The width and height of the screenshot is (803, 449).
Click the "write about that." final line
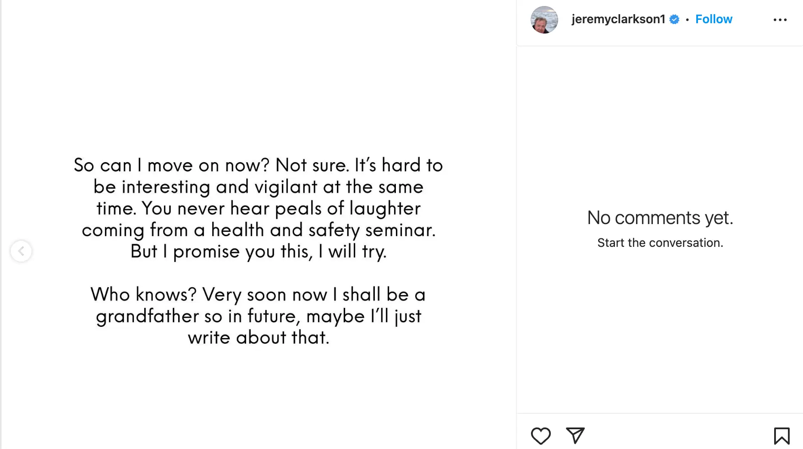tap(258, 338)
